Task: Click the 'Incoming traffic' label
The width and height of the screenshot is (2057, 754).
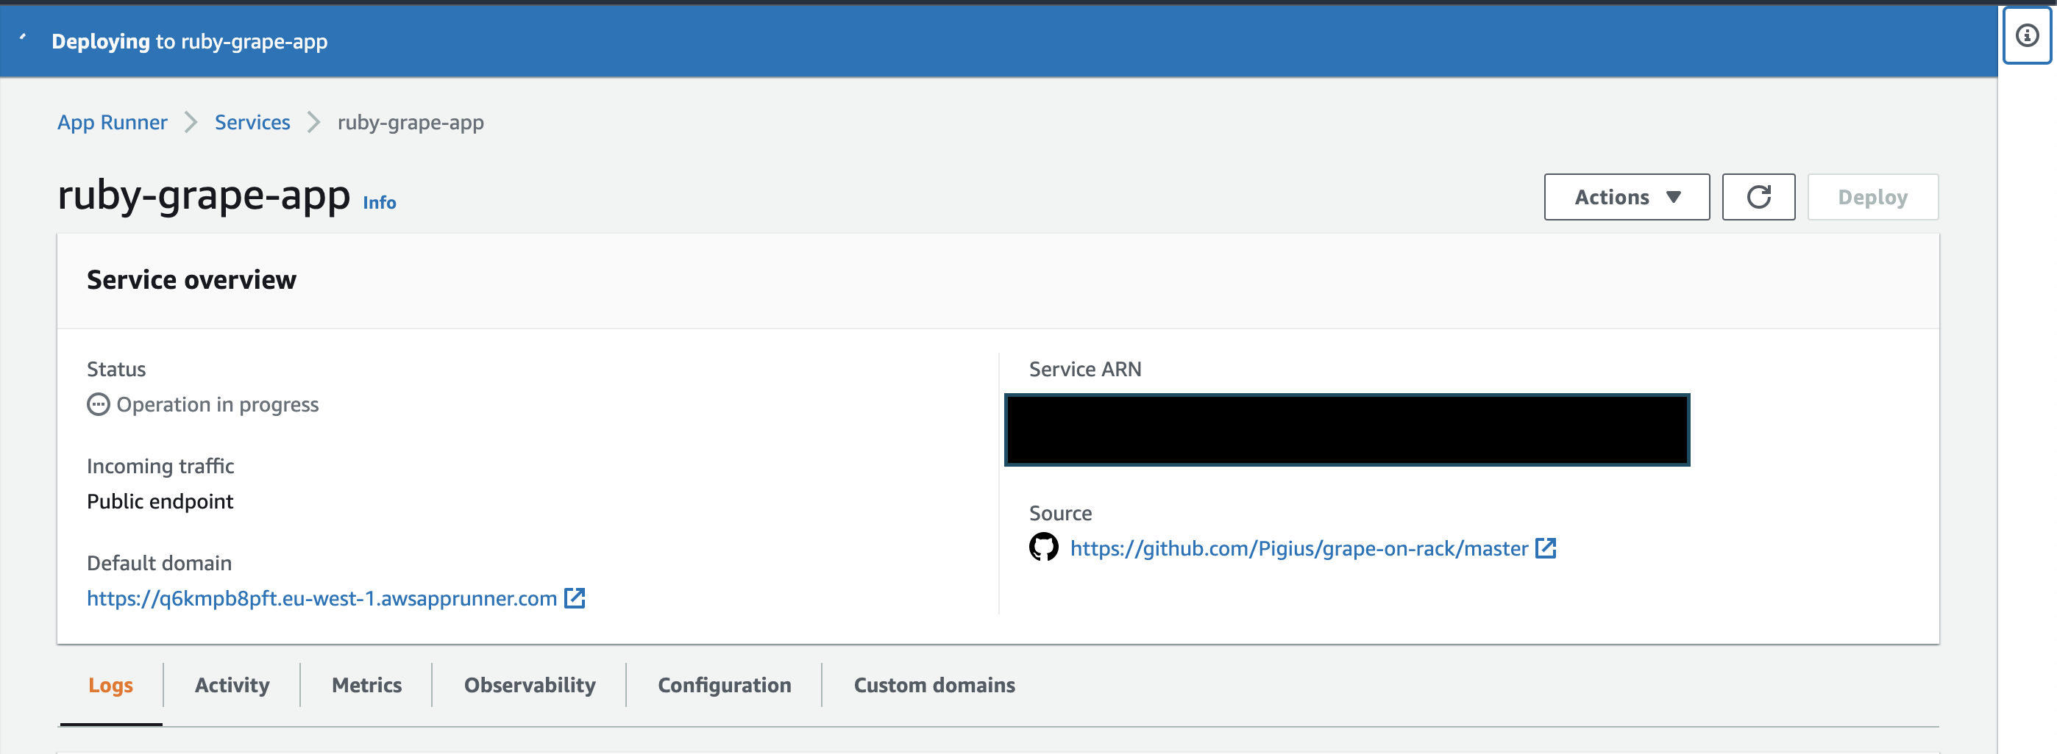Action: pyautogui.click(x=160, y=466)
